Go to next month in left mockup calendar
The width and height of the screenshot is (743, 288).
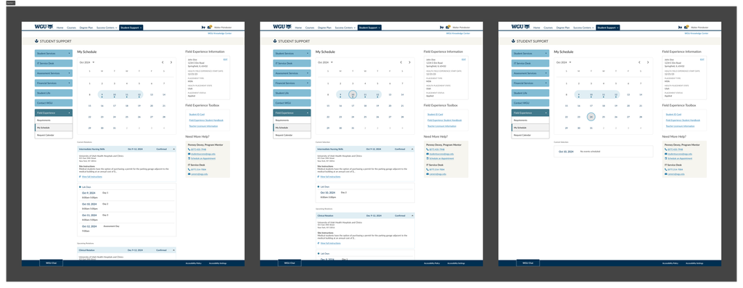point(171,62)
